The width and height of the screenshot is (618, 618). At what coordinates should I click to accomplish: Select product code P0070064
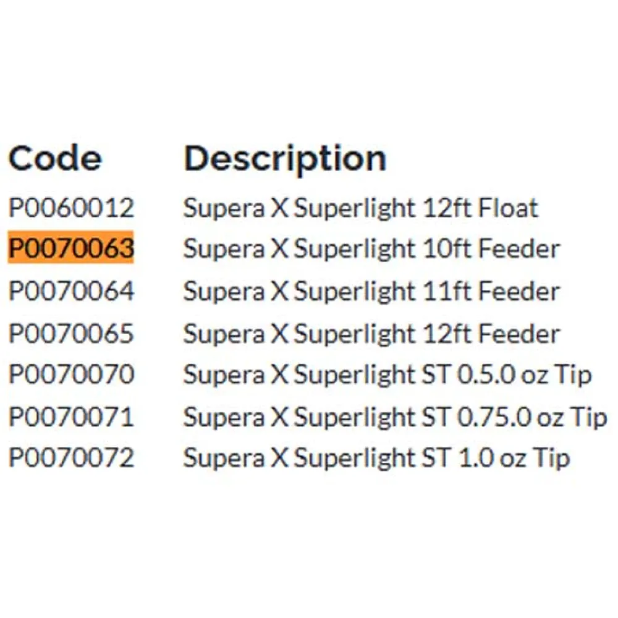(x=71, y=291)
